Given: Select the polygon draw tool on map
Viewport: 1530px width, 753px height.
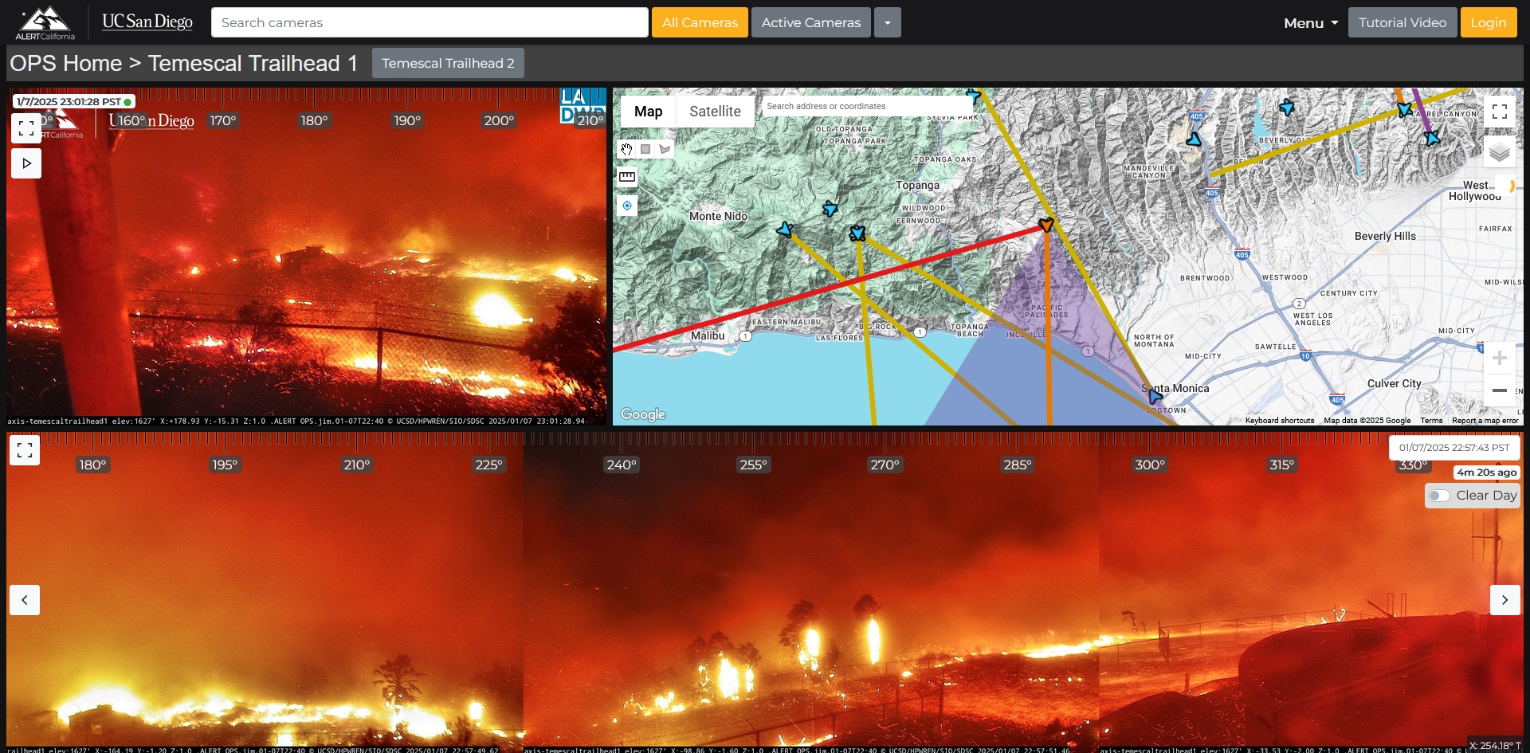Looking at the screenshot, I should tap(665, 149).
